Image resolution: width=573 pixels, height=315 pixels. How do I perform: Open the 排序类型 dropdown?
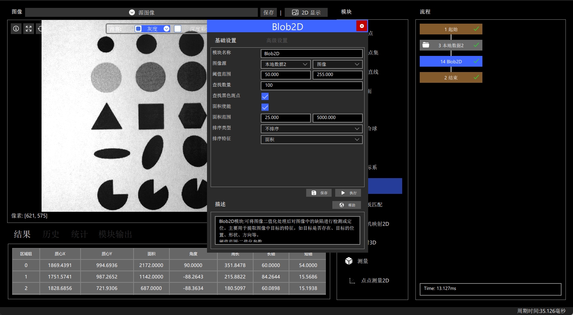coord(312,129)
